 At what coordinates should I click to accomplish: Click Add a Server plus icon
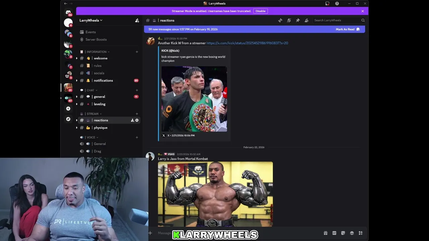coord(68,108)
